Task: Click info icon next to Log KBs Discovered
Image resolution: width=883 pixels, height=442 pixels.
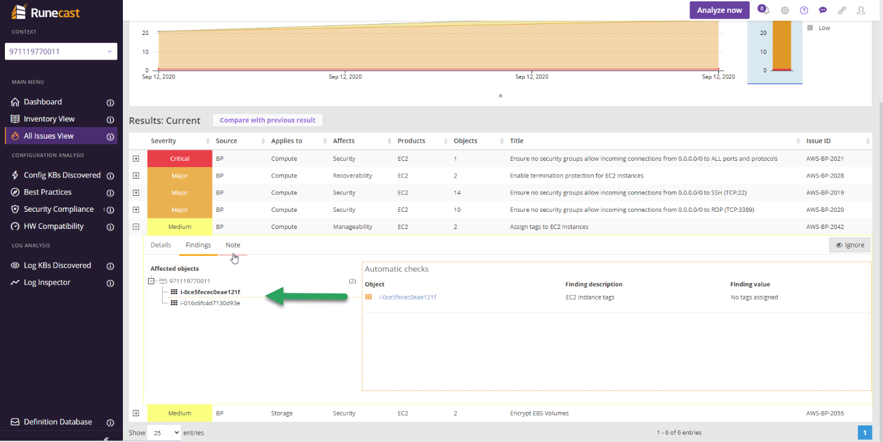Action: point(111,266)
